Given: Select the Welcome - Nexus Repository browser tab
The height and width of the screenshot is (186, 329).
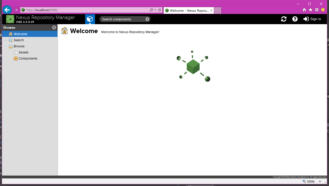Looking at the screenshot, I should point(189,10).
